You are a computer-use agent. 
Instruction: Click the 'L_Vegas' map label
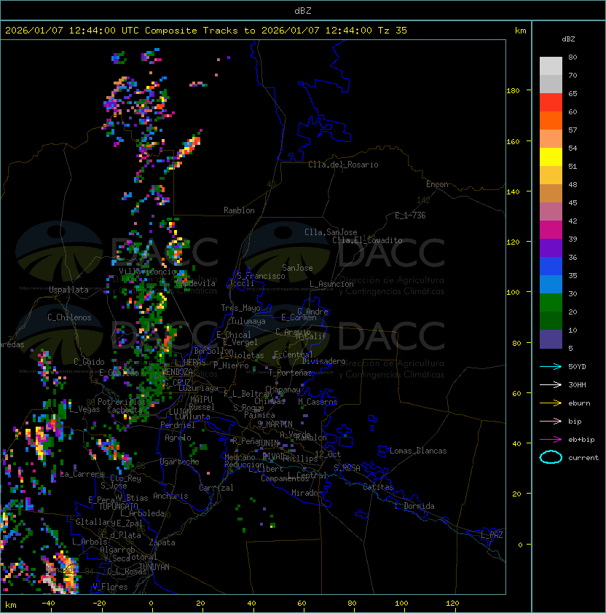pos(84,409)
